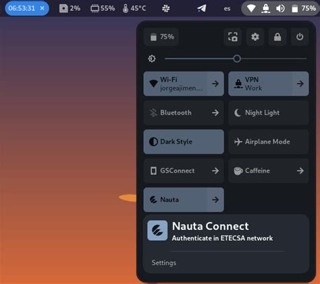Image resolution: width=320 pixels, height=284 pixels.
Task: Click the temperature 45°C indicator
Action: click(x=134, y=8)
